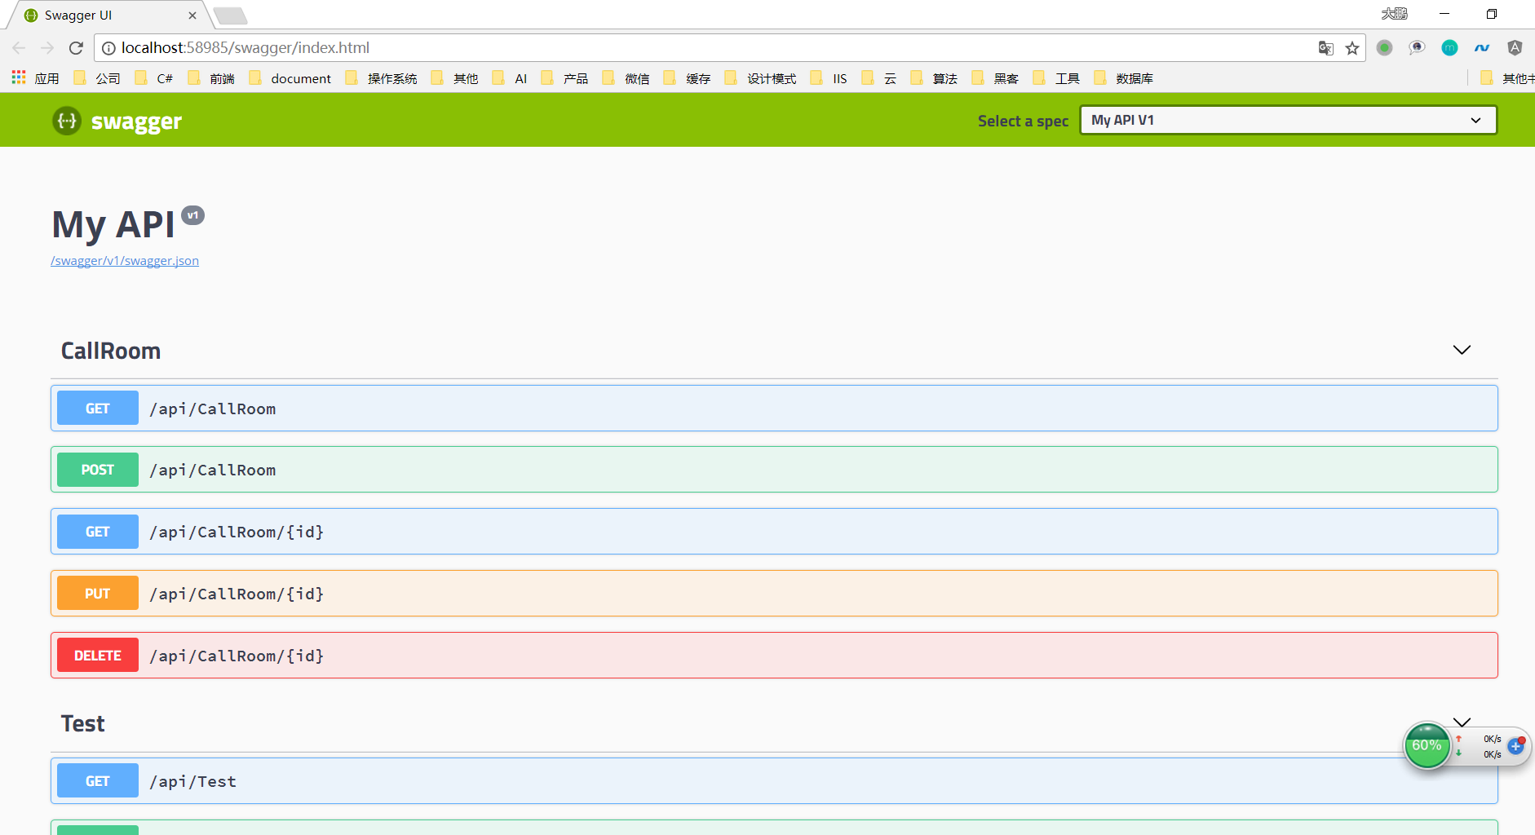Screen dimensions: 1535x835
Task: Expand GET /api/CallRoom/{id} operation
Action: (774, 532)
